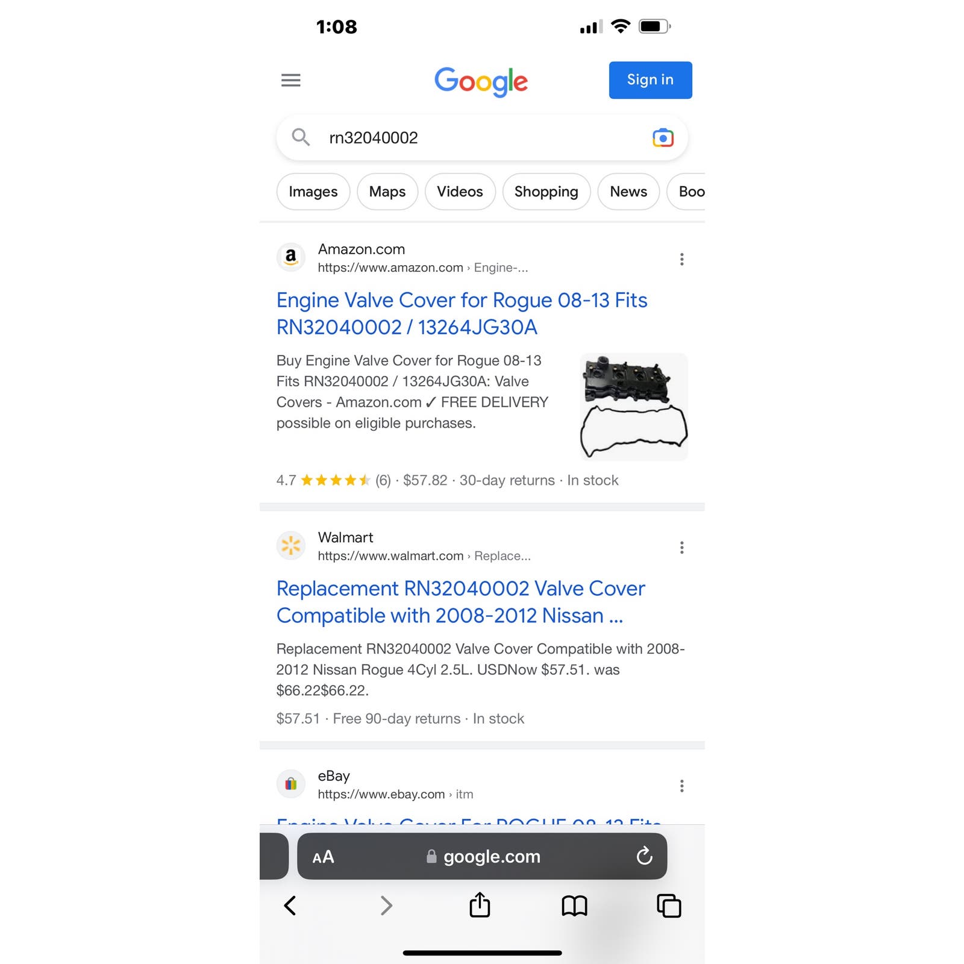Show open Safari tabs overview
Image resolution: width=964 pixels, height=964 pixels.
click(x=669, y=906)
